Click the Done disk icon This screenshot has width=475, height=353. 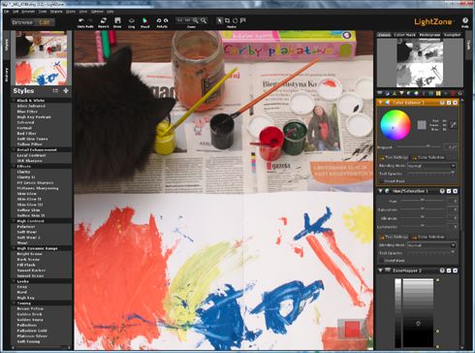pos(117,20)
